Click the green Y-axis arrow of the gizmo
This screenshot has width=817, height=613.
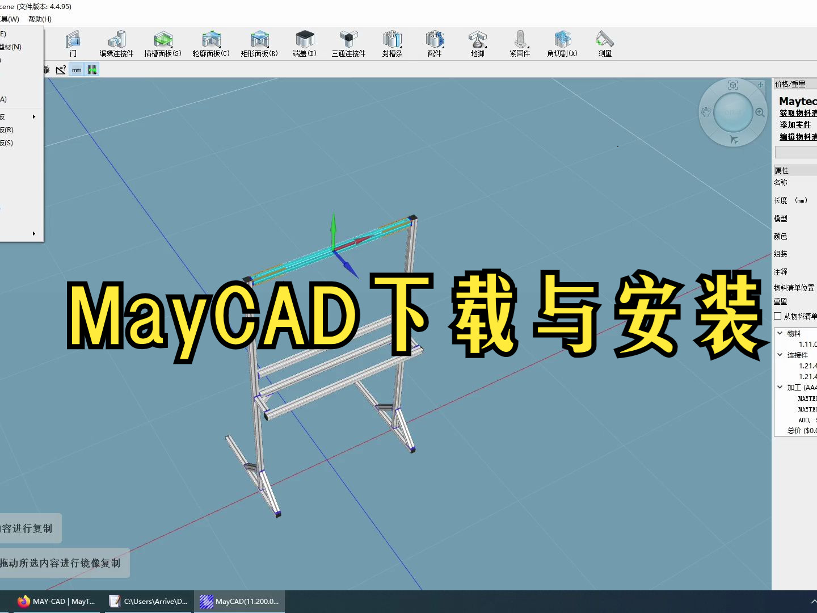(333, 224)
